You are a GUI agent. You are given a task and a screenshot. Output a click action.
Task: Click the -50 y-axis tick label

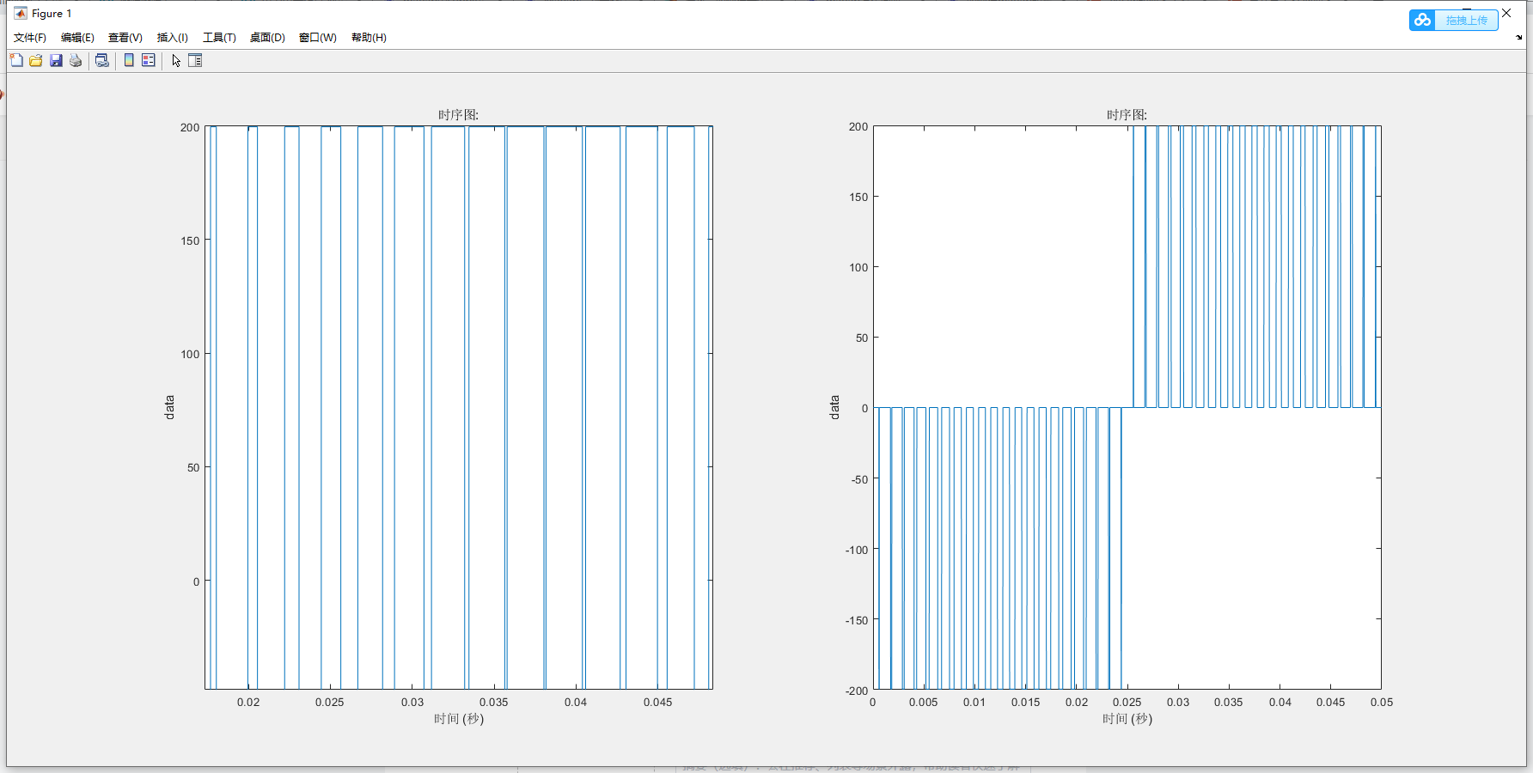(x=859, y=479)
